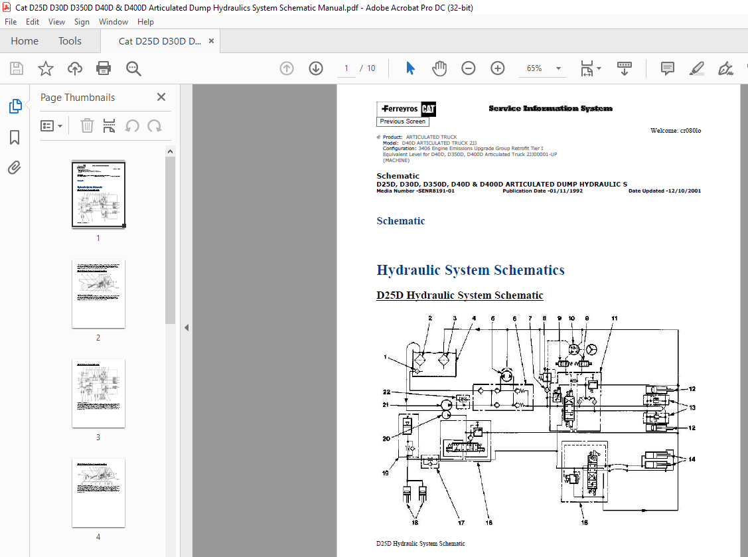Image resolution: width=748 pixels, height=557 pixels.
Task: Open Page Thumbnails pane icon
Action: pyautogui.click(x=15, y=106)
